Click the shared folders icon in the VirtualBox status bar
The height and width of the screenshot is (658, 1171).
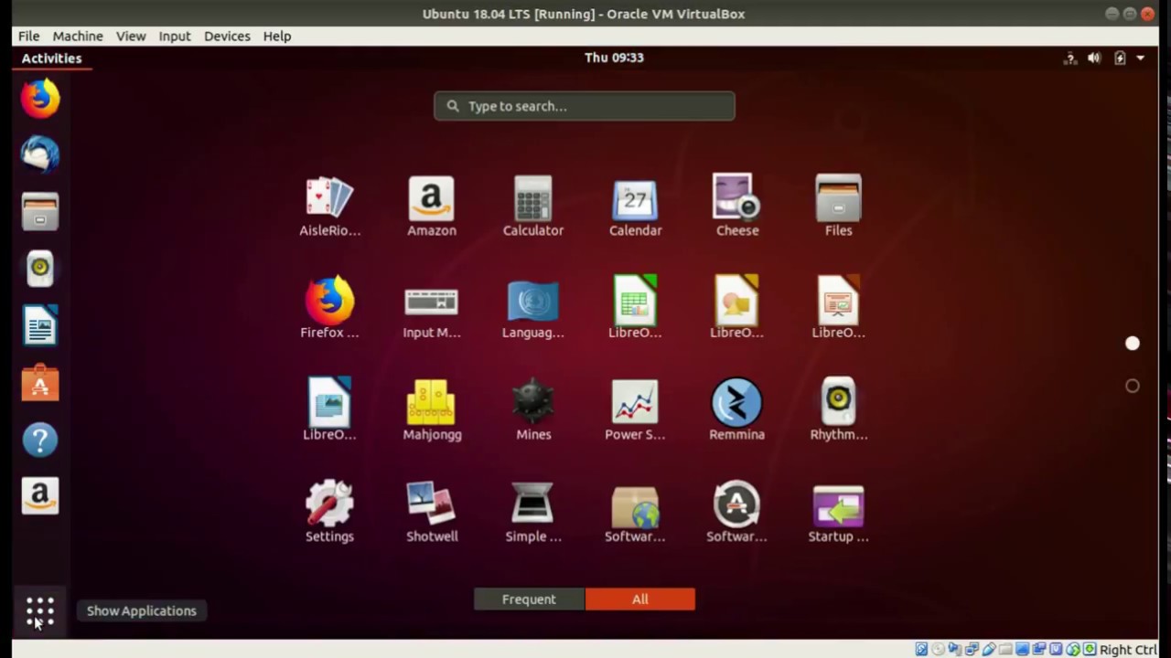1005,649
